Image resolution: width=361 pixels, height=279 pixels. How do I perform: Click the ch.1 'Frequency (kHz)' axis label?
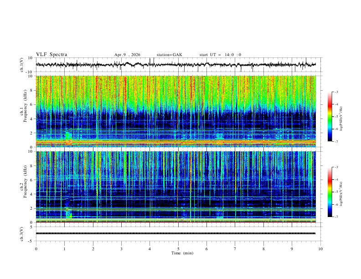coord(25,106)
